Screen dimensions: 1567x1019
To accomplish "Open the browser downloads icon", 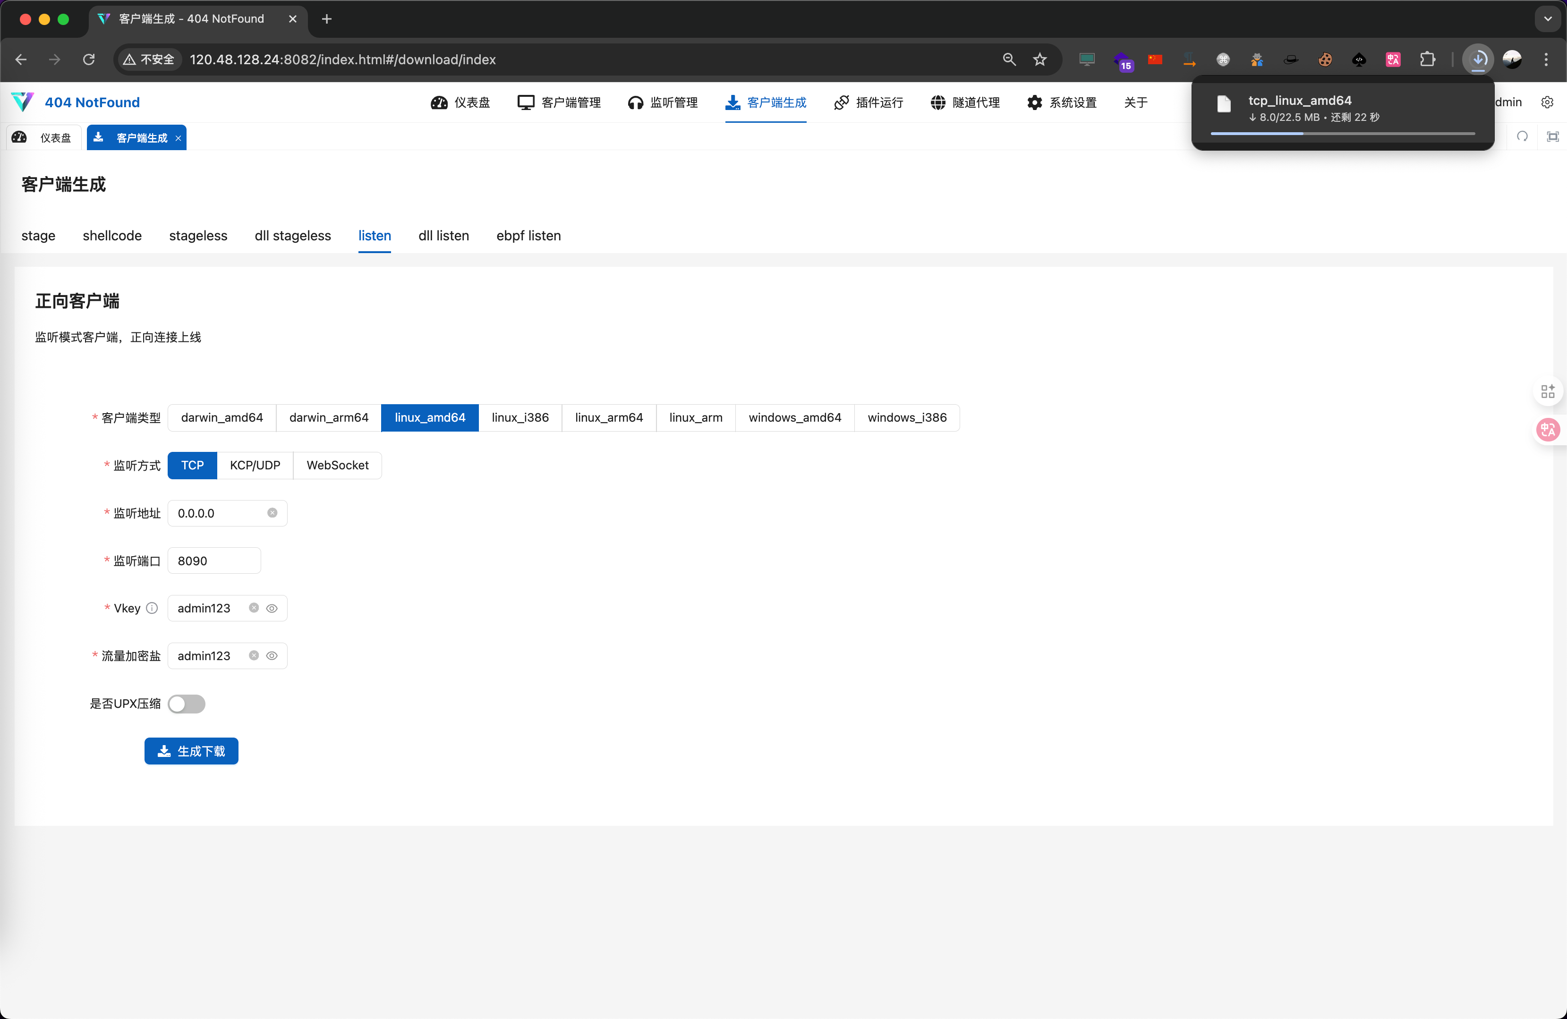I will 1478,59.
